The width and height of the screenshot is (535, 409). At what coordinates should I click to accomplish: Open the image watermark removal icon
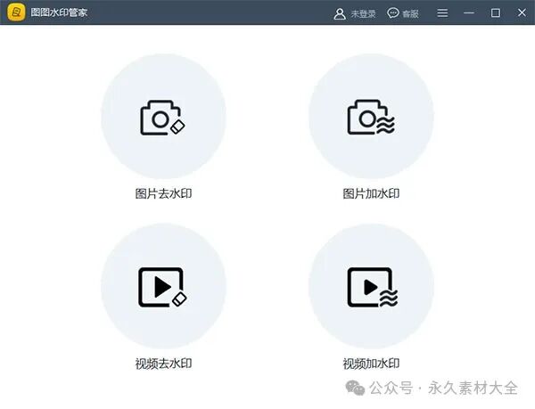click(x=163, y=118)
